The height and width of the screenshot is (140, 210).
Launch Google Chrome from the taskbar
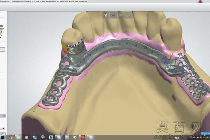[x=10, y=137]
